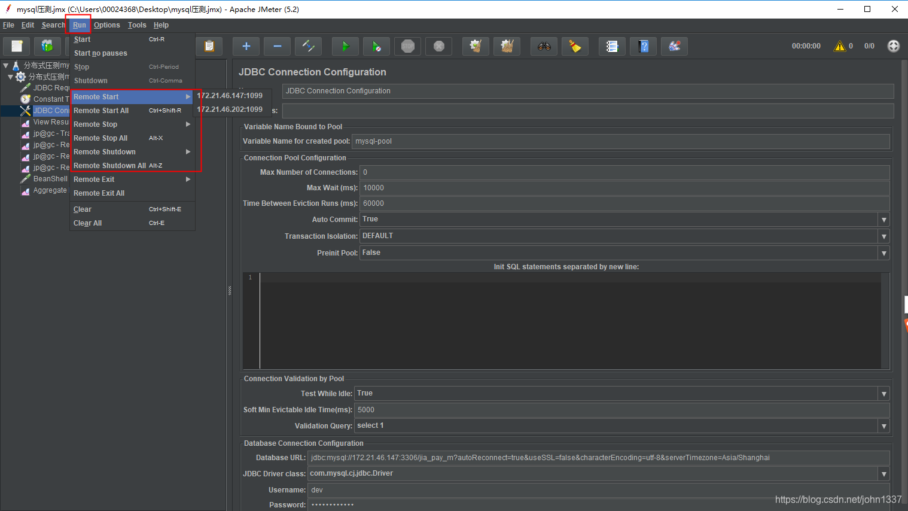Click the Variable Name for created pool field

click(x=621, y=141)
